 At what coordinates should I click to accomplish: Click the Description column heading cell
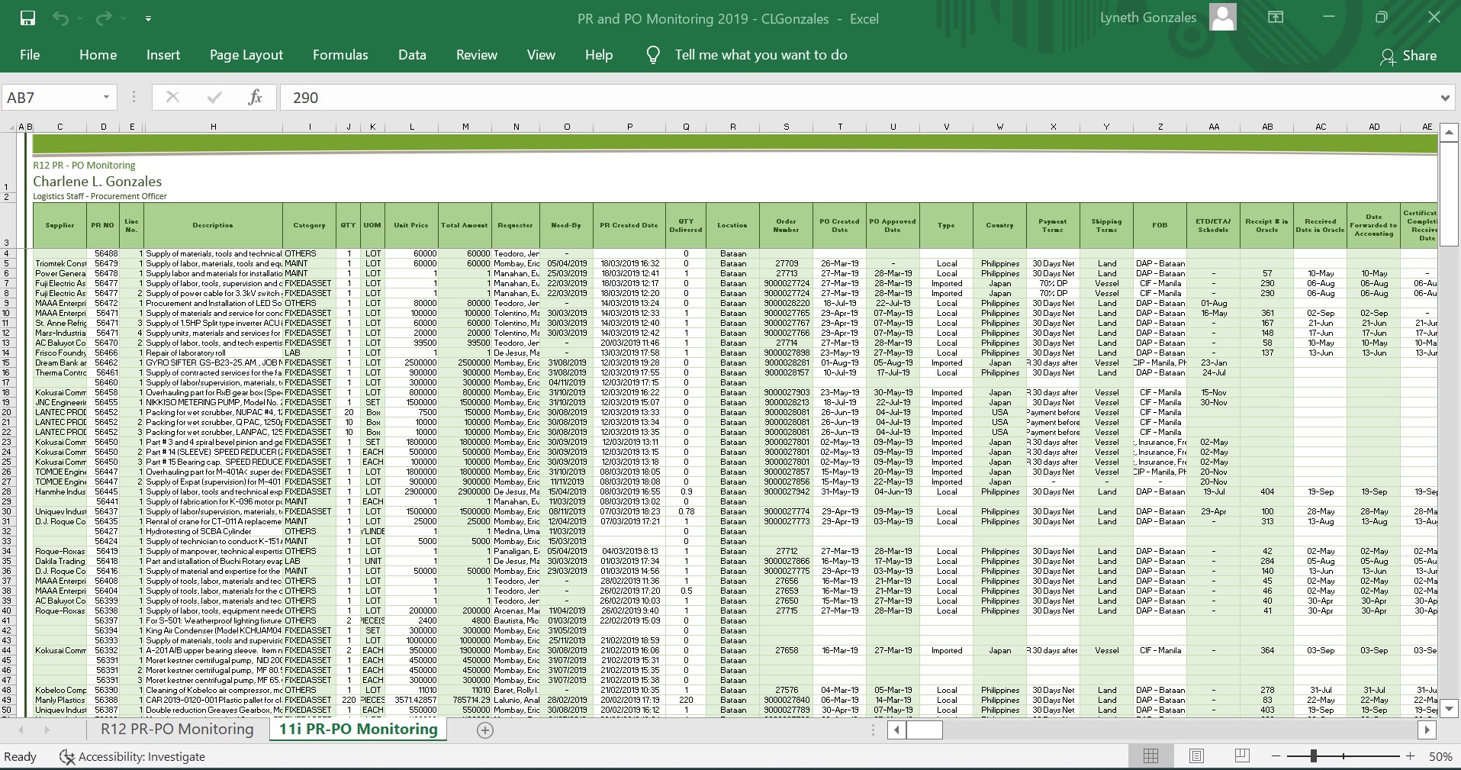coord(213,225)
